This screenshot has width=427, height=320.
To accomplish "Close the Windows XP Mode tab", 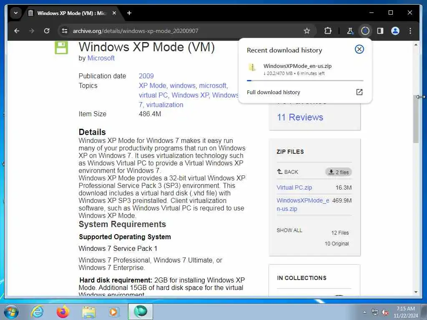I will tap(114, 13).
